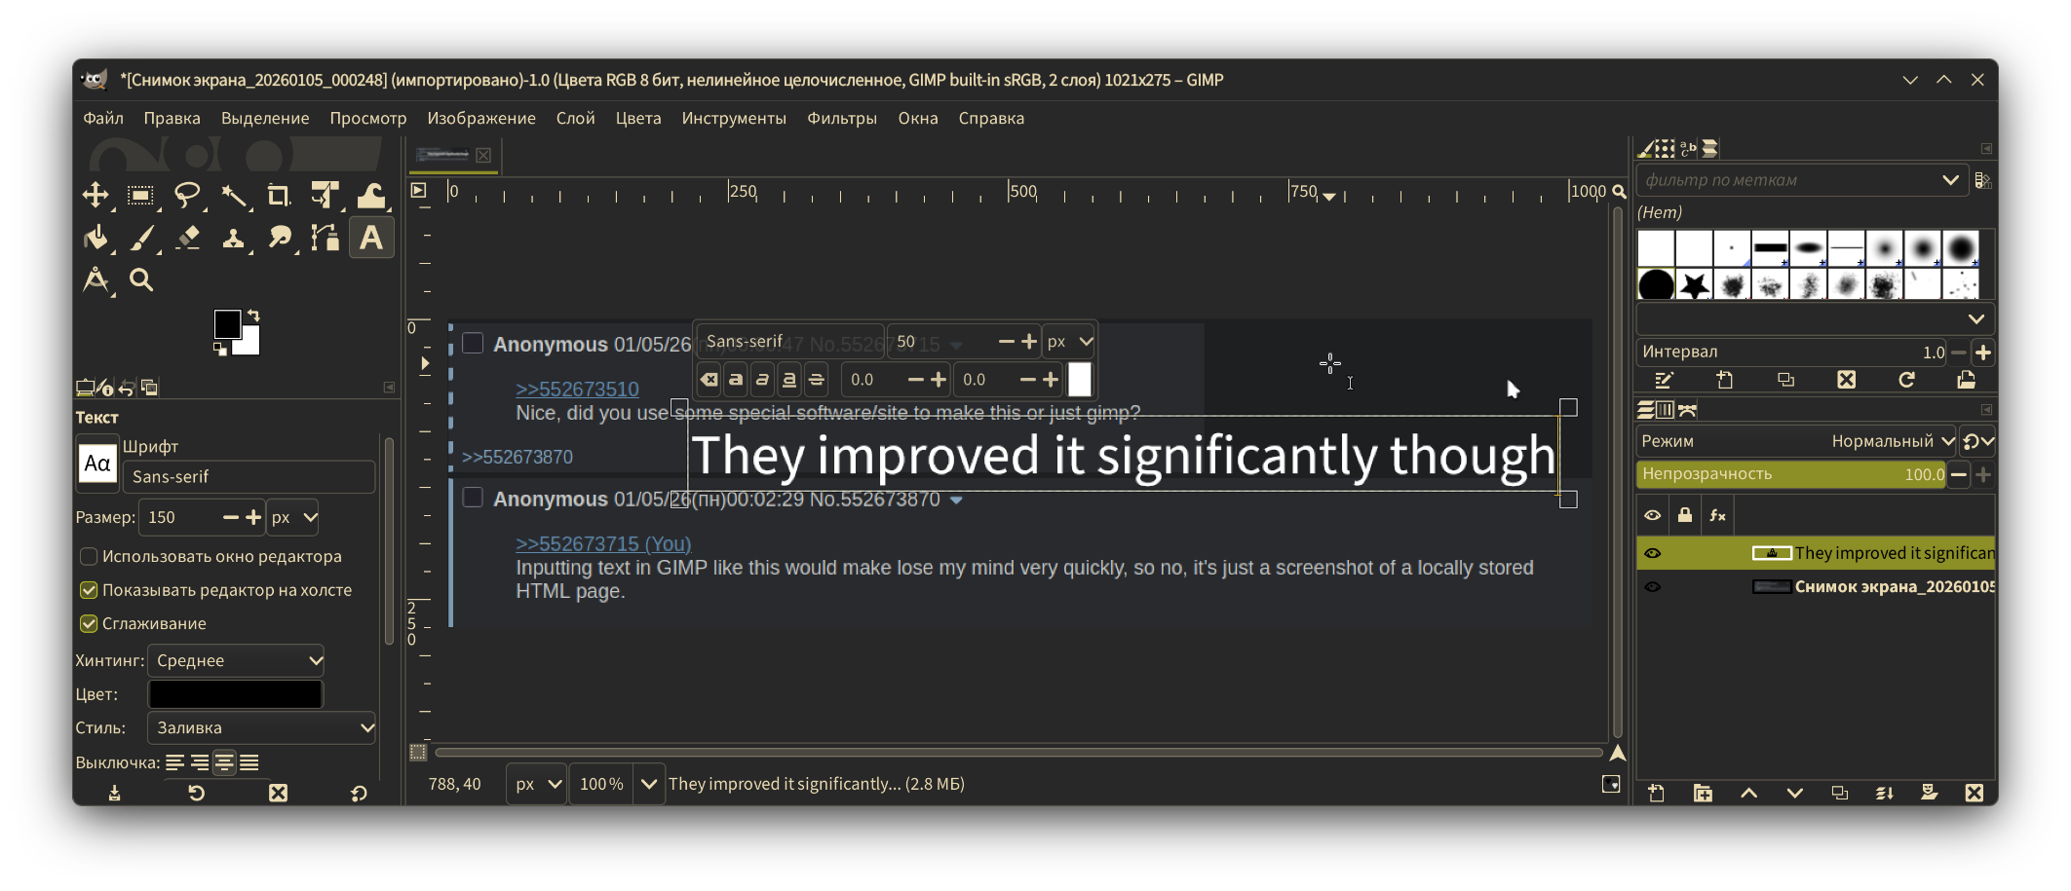The width and height of the screenshot is (2071, 891).
Task: Toggle italic in on-canvas text editor
Action: pos(762,380)
